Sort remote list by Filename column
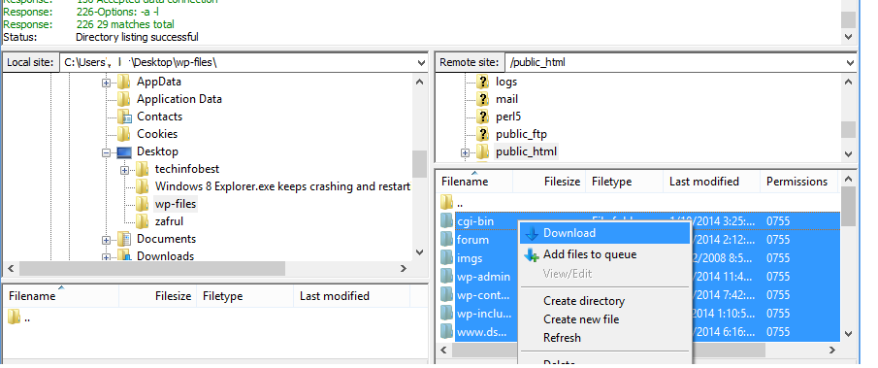 tap(474, 182)
